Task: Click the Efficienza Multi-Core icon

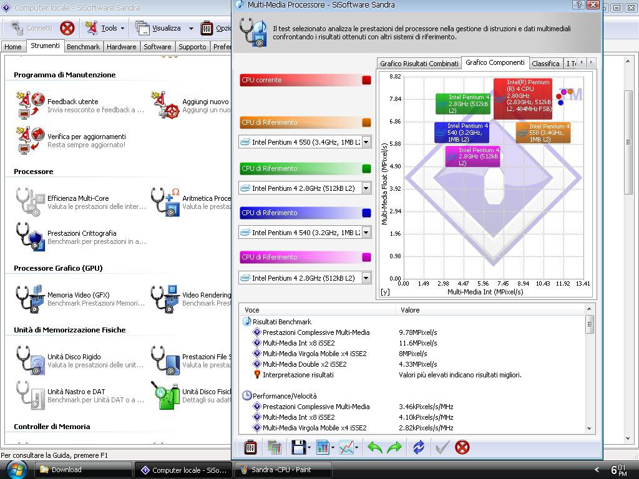Action: coord(30,202)
